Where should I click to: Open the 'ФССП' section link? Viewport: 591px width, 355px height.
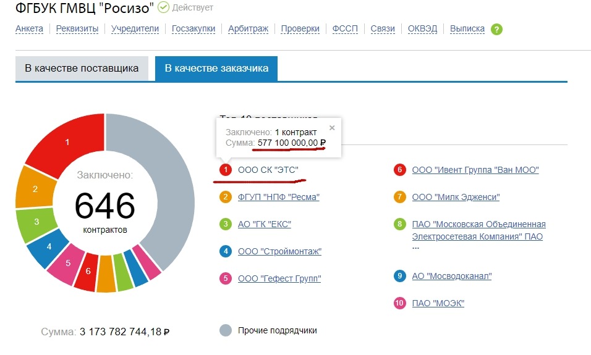pyautogui.click(x=345, y=28)
